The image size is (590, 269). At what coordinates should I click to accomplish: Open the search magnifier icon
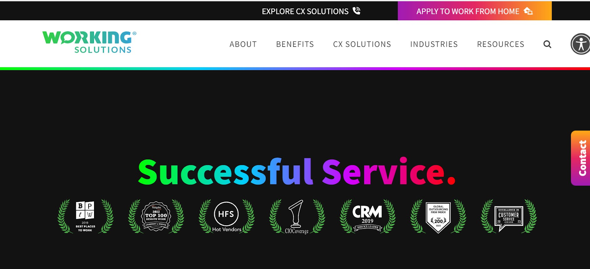pyautogui.click(x=547, y=44)
